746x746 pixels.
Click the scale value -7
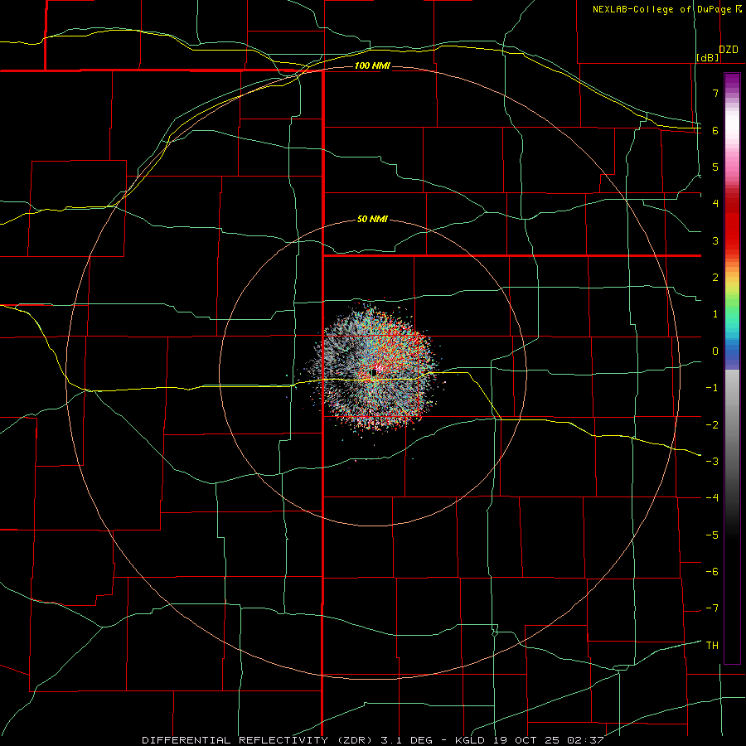(x=712, y=608)
